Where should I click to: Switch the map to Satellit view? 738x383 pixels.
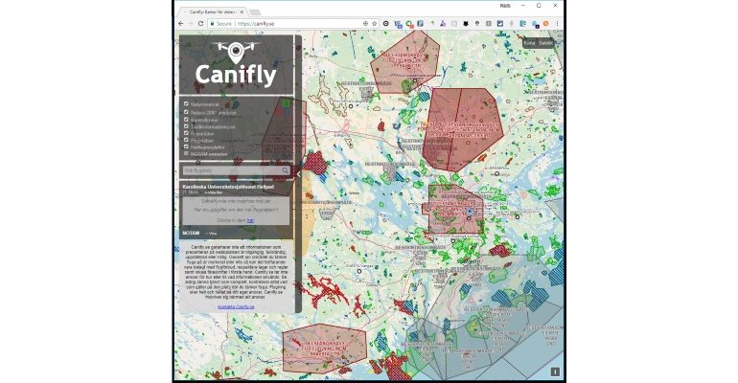[546, 43]
